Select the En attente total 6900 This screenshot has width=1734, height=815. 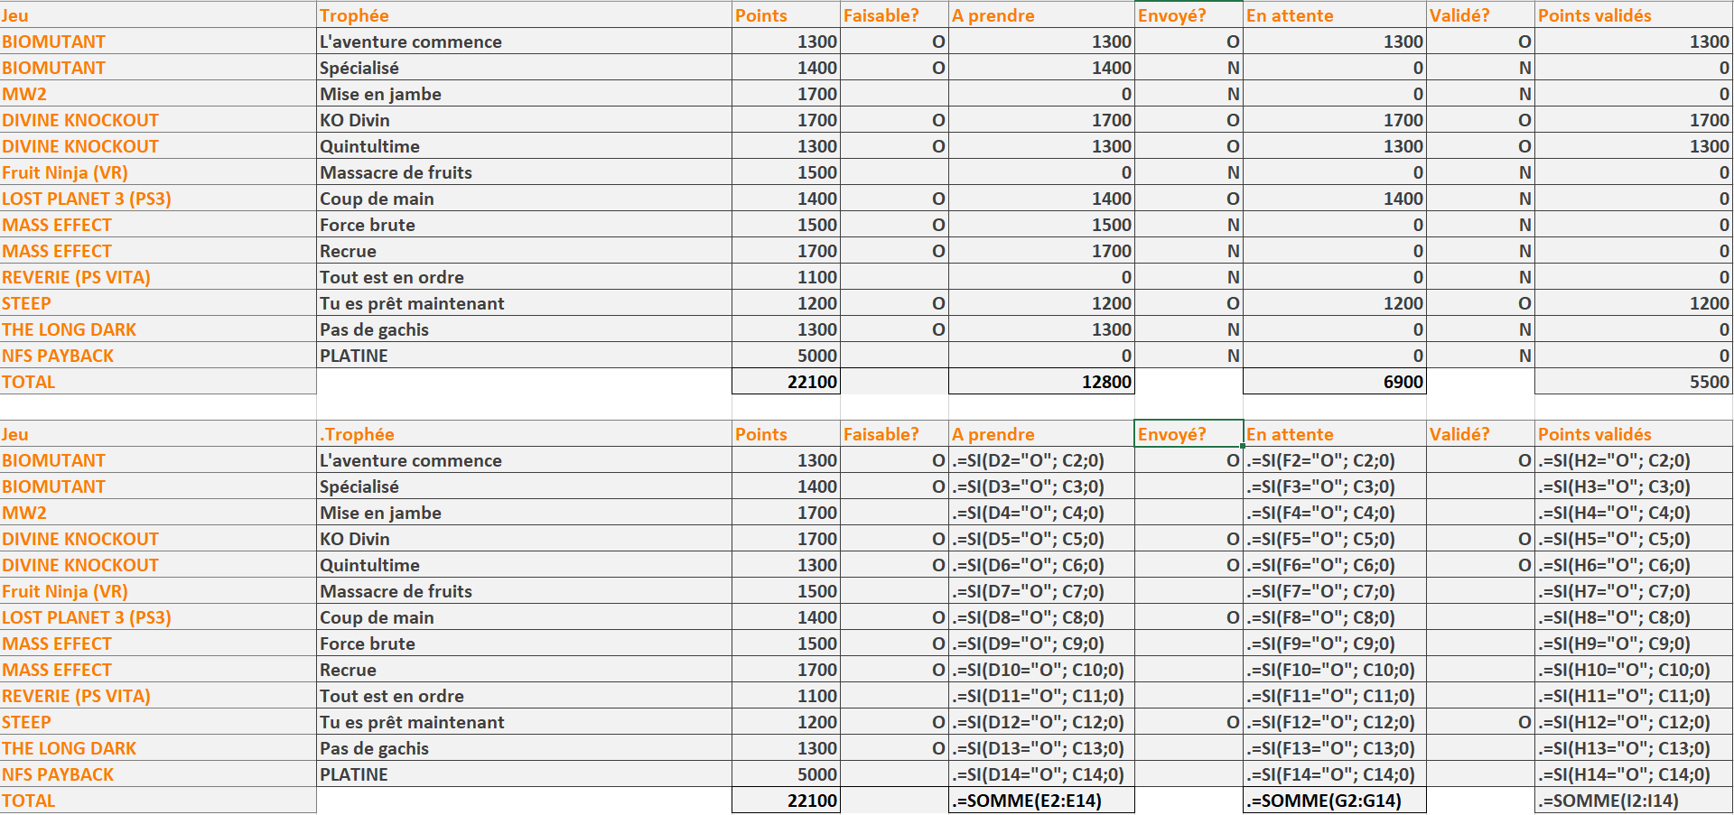pyautogui.click(x=1335, y=382)
